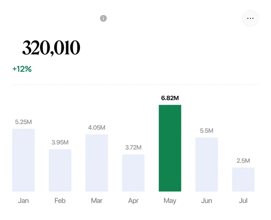271x220 pixels.
Task: Click the May axis label
Action: tap(170, 201)
